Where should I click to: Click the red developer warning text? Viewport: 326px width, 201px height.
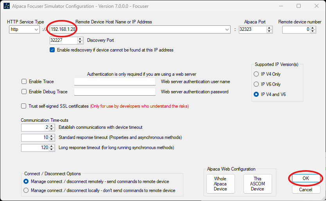pyautogui.click(x=140, y=106)
